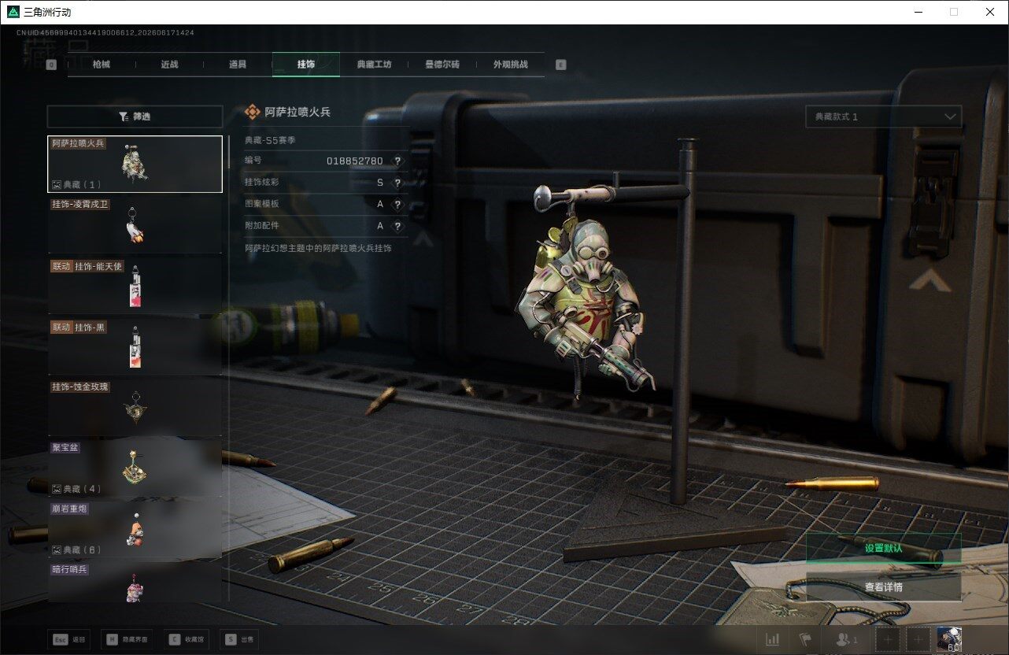Click the serial number 018852780
Viewport: 1009px width, 655px height.
pyautogui.click(x=355, y=161)
